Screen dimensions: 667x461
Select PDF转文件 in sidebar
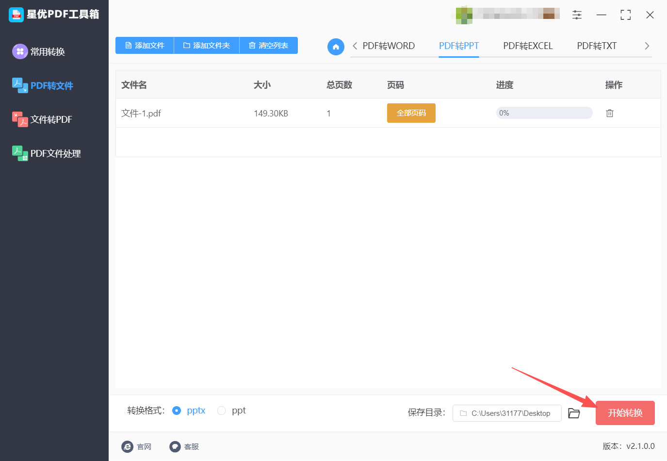(43, 85)
